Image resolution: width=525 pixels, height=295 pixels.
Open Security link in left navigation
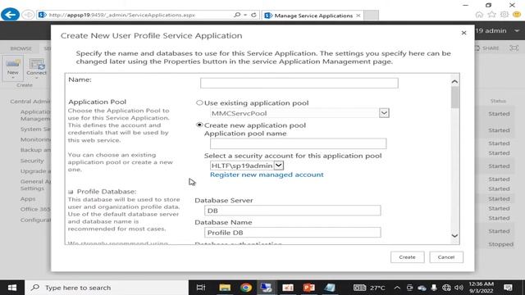point(32,161)
